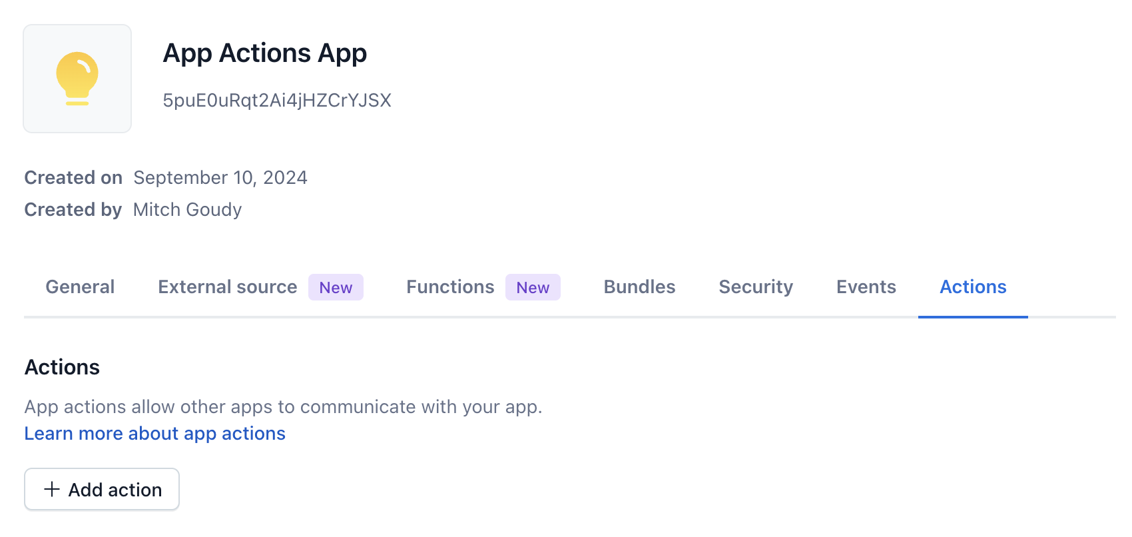Switch to the General tab
The height and width of the screenshot is (537, 1132).
(x=80, y=287)
